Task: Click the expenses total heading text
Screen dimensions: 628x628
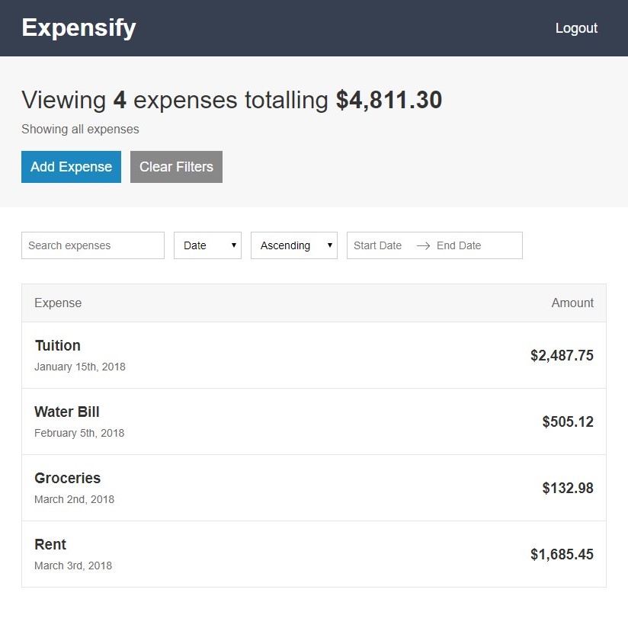Action: coord(232,100)
